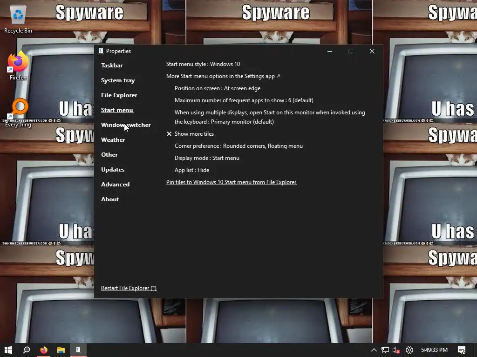Open the network tray icon
Image resolution: width=477 pixels, height=357 pixels.
pyautogui.click(x=385, y=350)
